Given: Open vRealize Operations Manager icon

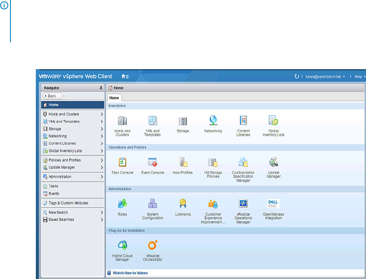Looking at the screenshot, I should 243,203.
